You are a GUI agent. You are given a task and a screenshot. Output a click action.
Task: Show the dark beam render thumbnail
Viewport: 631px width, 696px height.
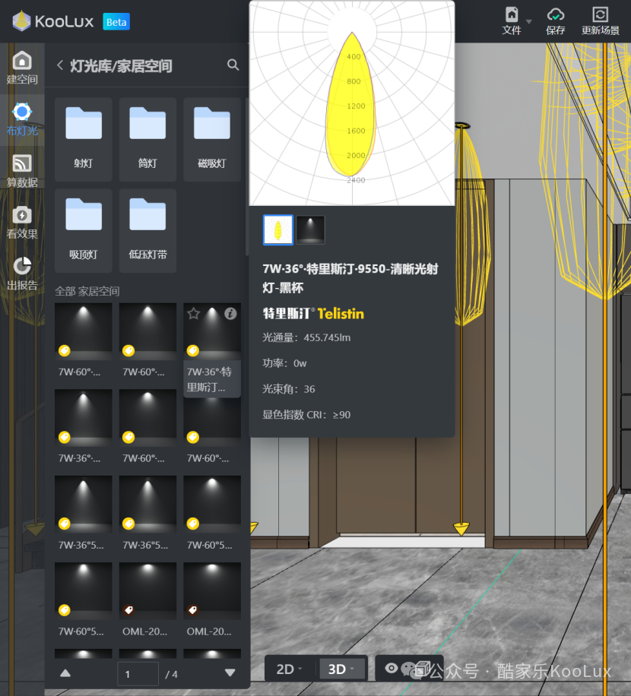pyautogui.click(x=310, y=230)
